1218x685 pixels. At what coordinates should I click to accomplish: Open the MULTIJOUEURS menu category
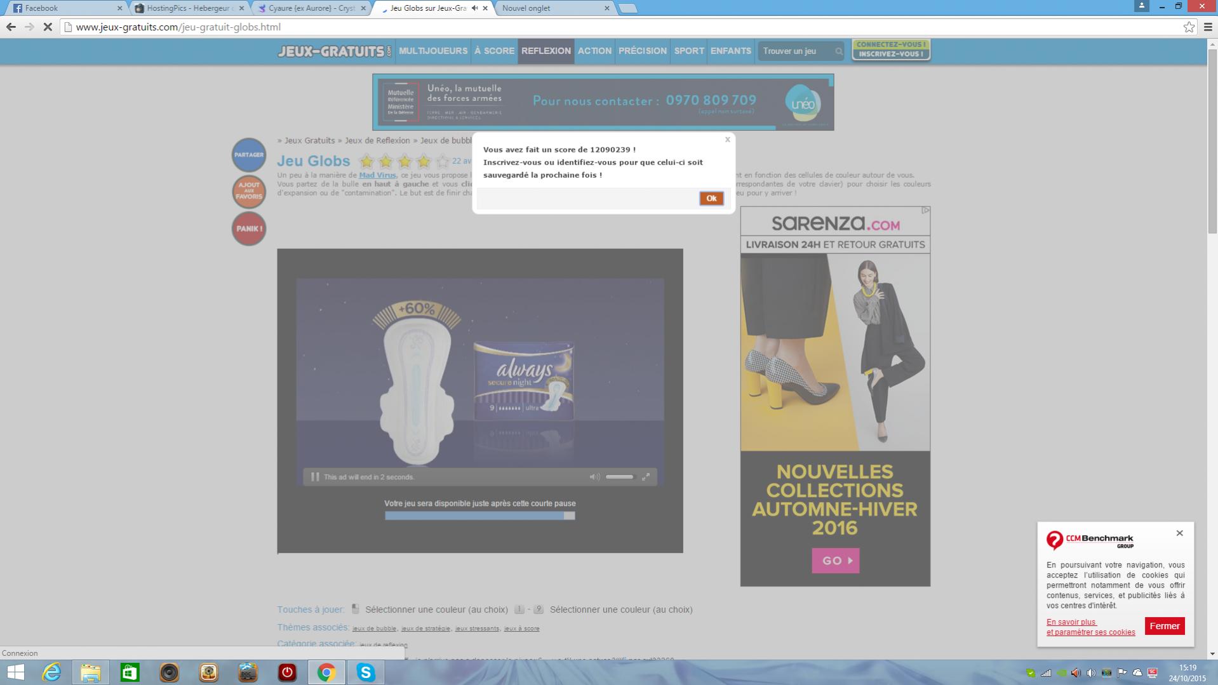point(433,51)
